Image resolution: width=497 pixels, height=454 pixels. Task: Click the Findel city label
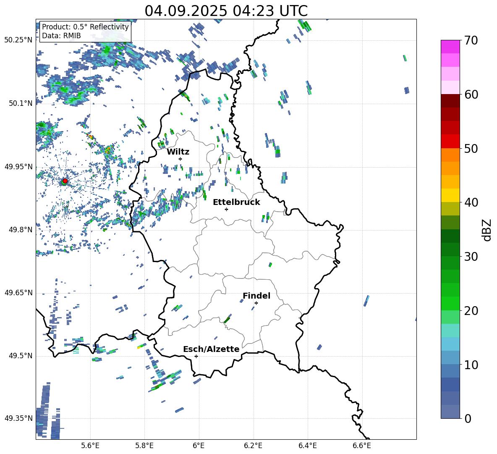tap(256, 296)
